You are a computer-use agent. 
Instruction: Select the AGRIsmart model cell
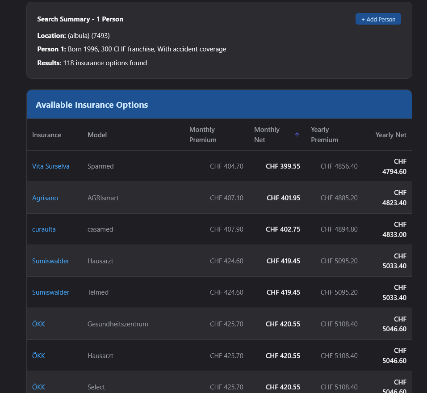pos(103,198)
